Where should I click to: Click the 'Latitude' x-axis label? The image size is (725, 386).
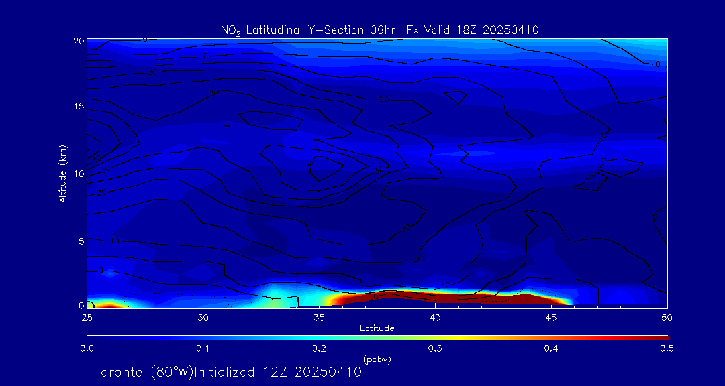coord(377,328)
